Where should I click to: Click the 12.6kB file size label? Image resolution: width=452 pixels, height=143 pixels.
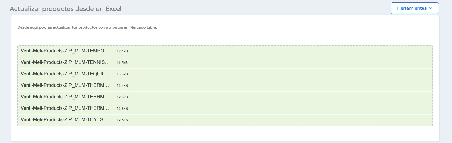[x=122, y=97]
